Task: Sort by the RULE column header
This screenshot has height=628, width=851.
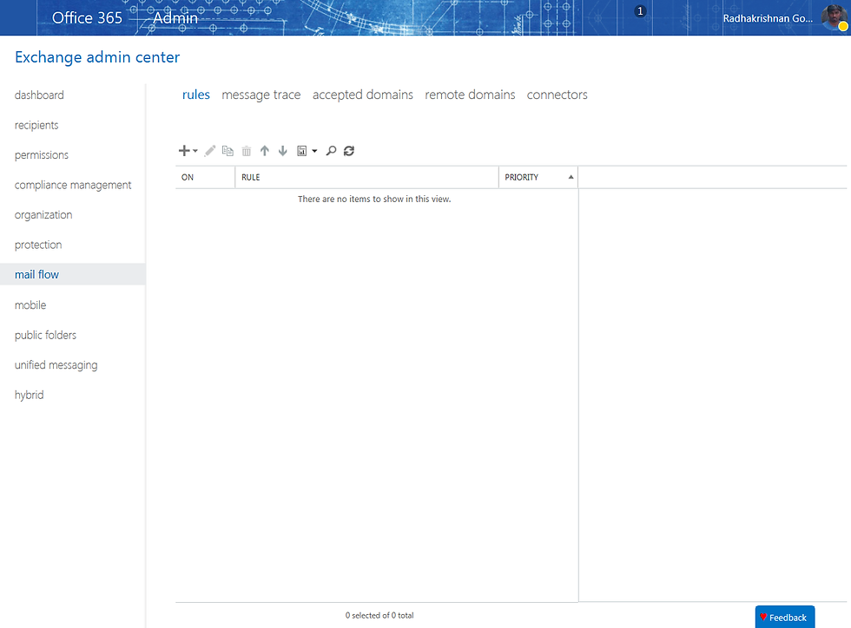Action: 366,177
